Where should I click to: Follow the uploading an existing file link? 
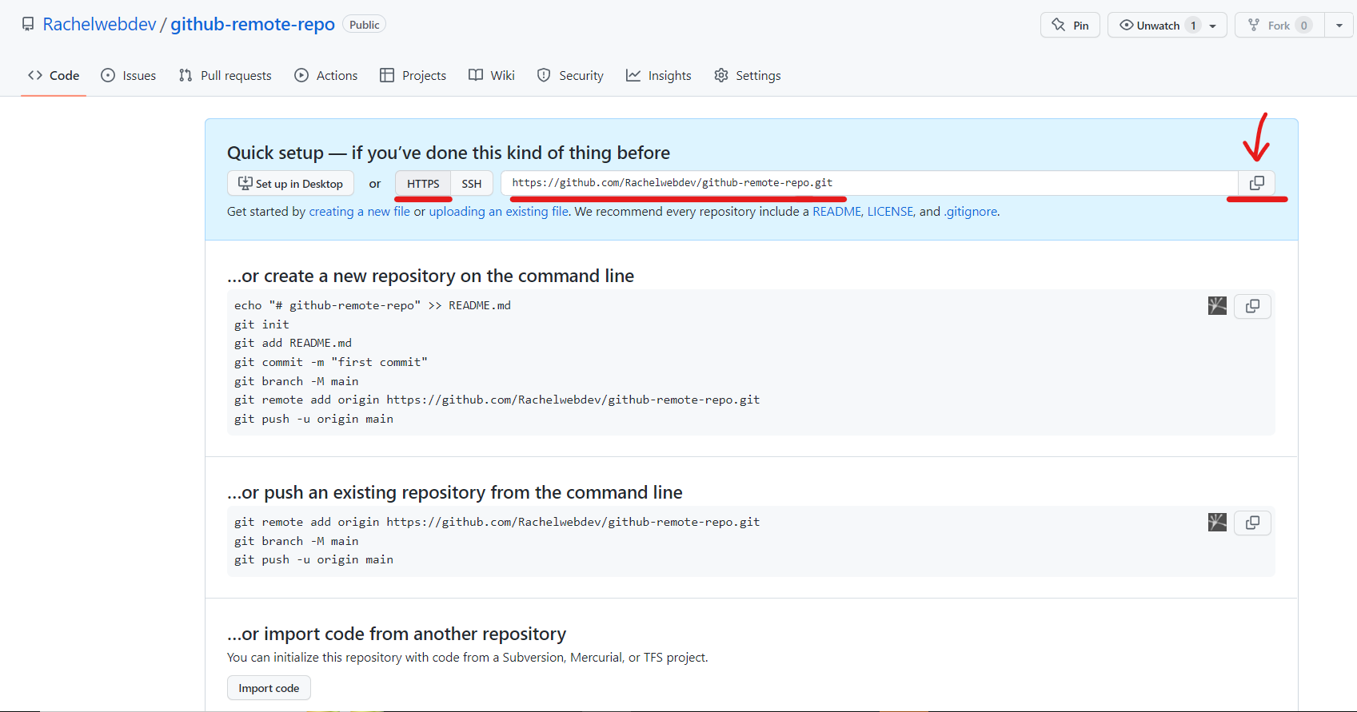coord(498,212)
